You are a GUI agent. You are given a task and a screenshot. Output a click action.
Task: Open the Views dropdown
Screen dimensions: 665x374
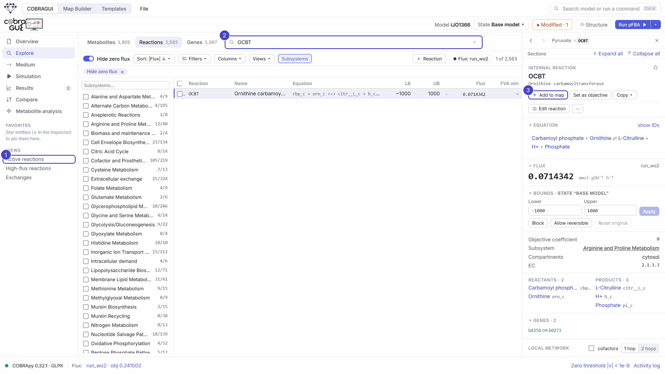click(x=261, y=59)
